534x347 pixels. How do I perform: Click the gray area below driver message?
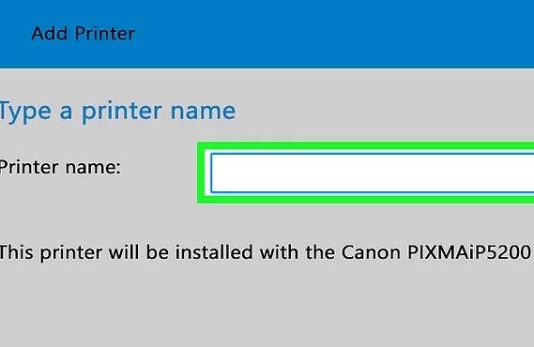[x=267, y=306]
